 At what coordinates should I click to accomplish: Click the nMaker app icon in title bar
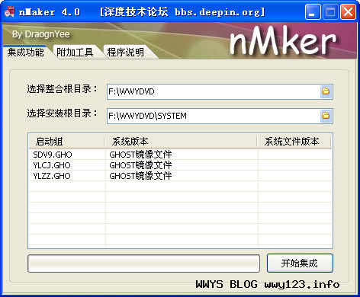tap(9, 12)
